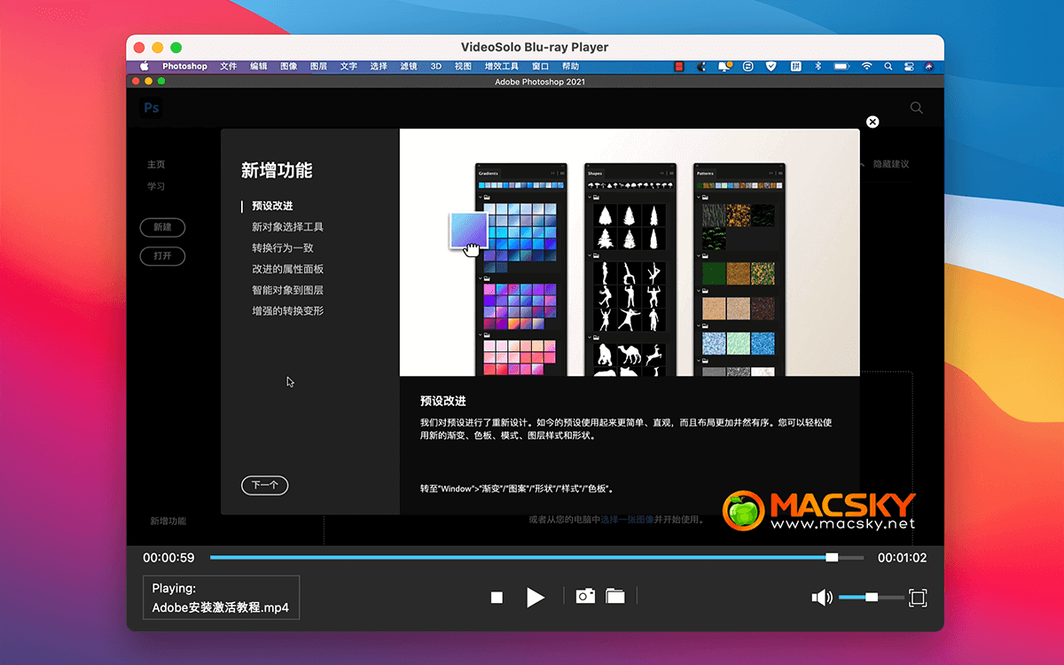
Task: Open Control Center icon in menu bar
Action: click(909, 66)
